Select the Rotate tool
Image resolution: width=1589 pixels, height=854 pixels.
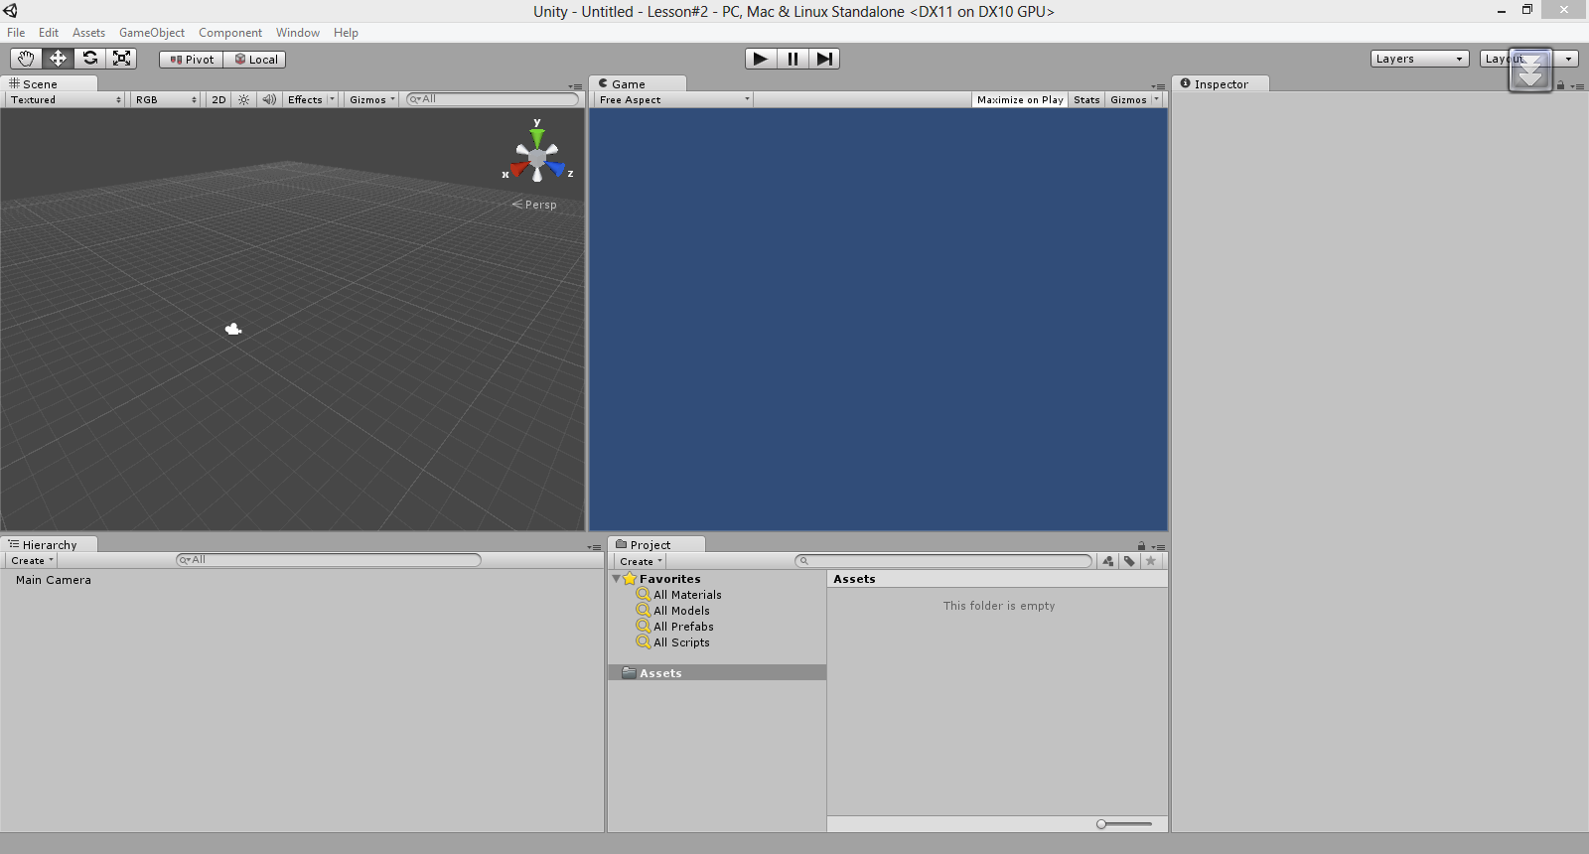(89, 59)
